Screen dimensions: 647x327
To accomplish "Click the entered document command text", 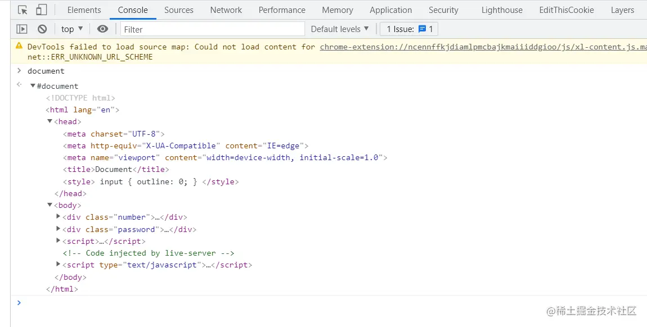I will [46, 71].
